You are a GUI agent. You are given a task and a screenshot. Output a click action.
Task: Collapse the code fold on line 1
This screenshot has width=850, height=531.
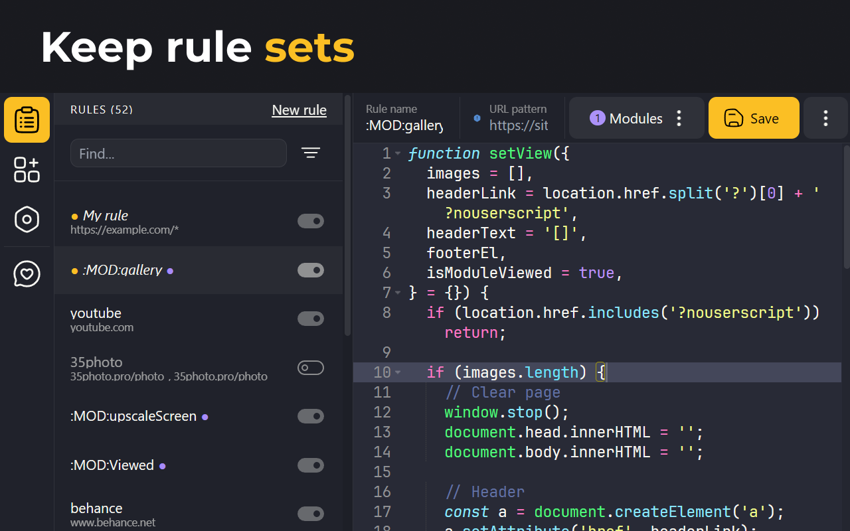coord(397,153)
